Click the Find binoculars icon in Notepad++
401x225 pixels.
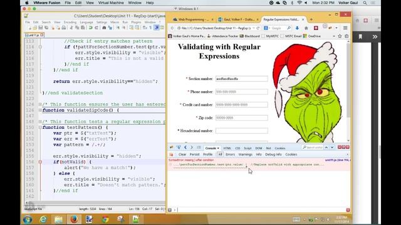104,27
